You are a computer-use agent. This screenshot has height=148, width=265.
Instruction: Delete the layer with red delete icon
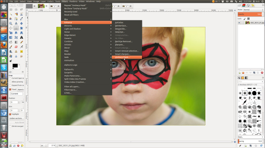click(262, 73)
